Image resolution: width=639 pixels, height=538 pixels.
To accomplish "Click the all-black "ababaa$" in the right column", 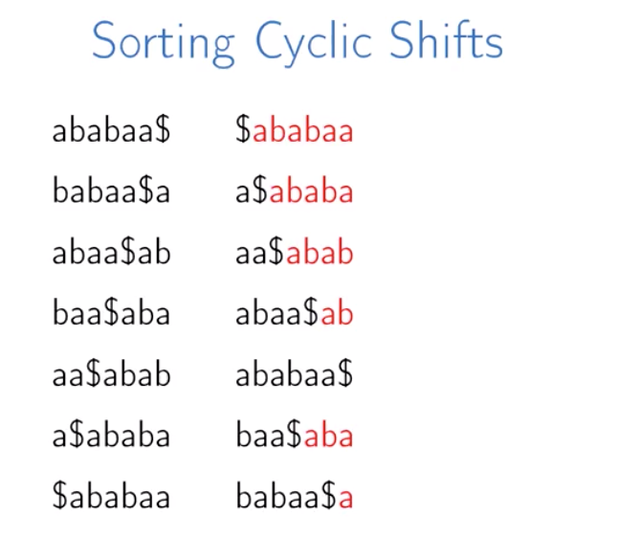I will coord(295,375).
